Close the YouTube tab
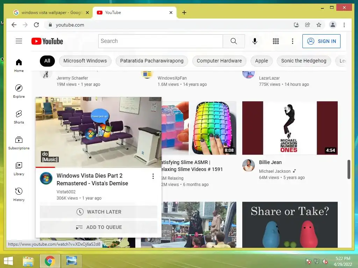The image size is (358, 268). [x=171, y=13]
